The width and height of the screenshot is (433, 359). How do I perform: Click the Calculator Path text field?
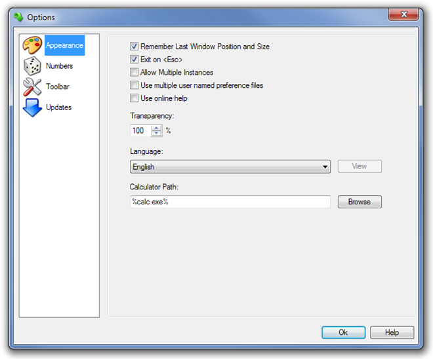coord(230,202)
